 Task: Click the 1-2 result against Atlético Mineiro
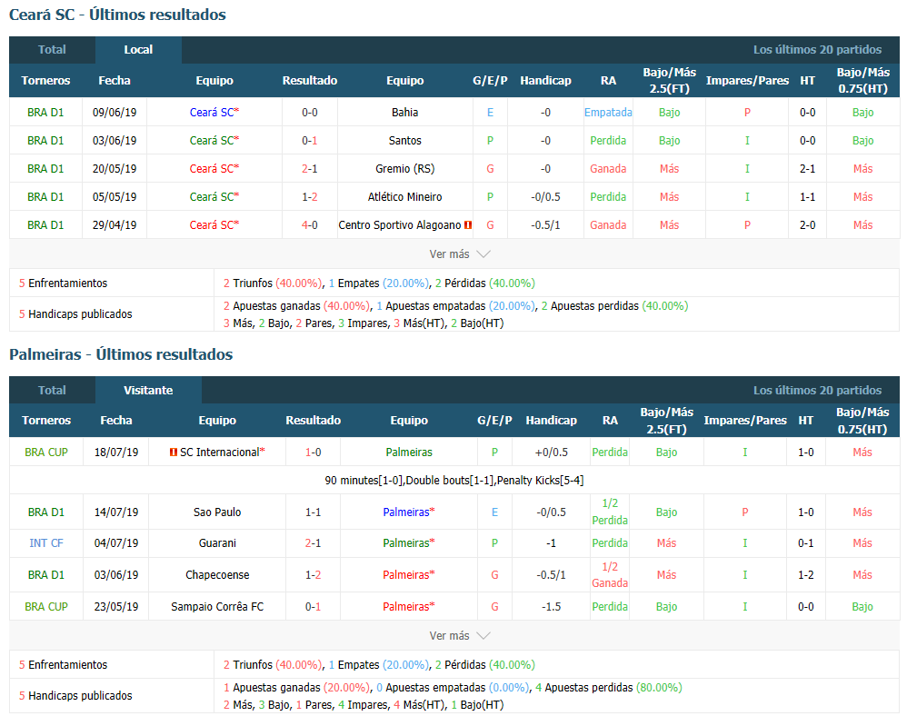point(310,197)
